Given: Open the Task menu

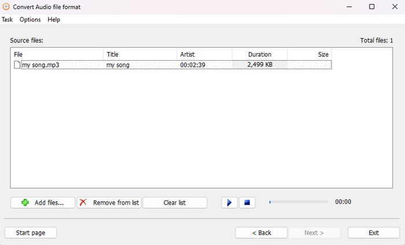Looking at the screenshot, I should [7, 20].
